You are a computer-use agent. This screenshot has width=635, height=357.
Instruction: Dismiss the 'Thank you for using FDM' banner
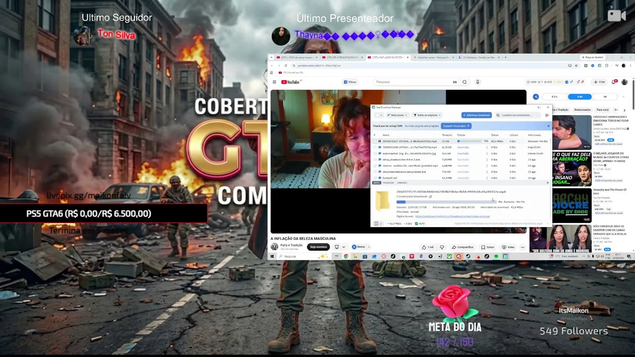[548, 126]
